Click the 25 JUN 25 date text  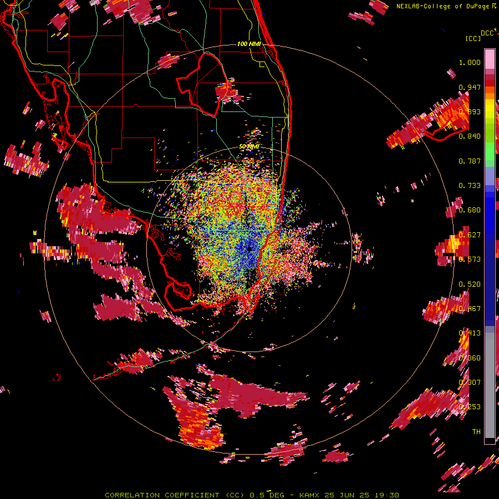click(x=347, y=495)
